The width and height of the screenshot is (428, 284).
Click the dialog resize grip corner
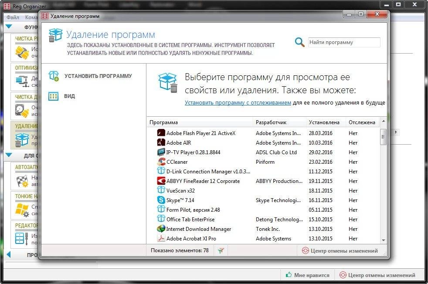[385, 254]
